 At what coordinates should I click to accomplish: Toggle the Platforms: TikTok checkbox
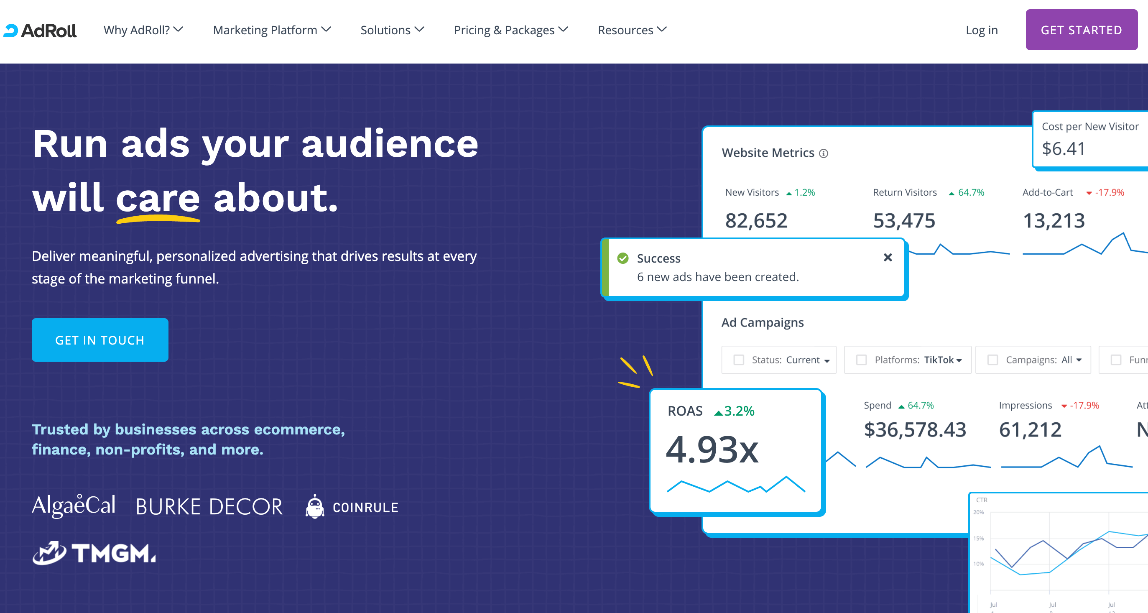861,360
